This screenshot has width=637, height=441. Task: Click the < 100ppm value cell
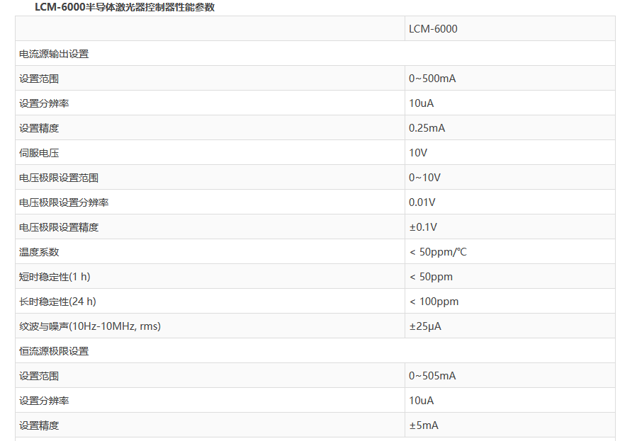pyautogui.click(x=434, y=302)
